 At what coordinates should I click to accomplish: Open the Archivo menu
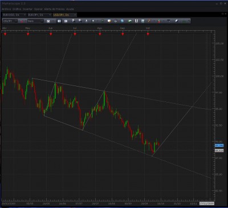pyautogui.click(x=6, y=9)
